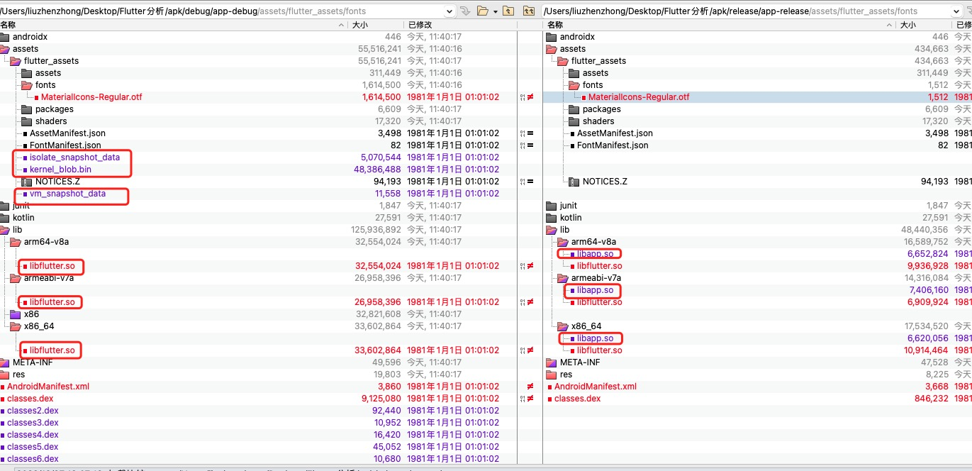
Task: Select classes4.dex in the left pane
Action: coord(33,435)
